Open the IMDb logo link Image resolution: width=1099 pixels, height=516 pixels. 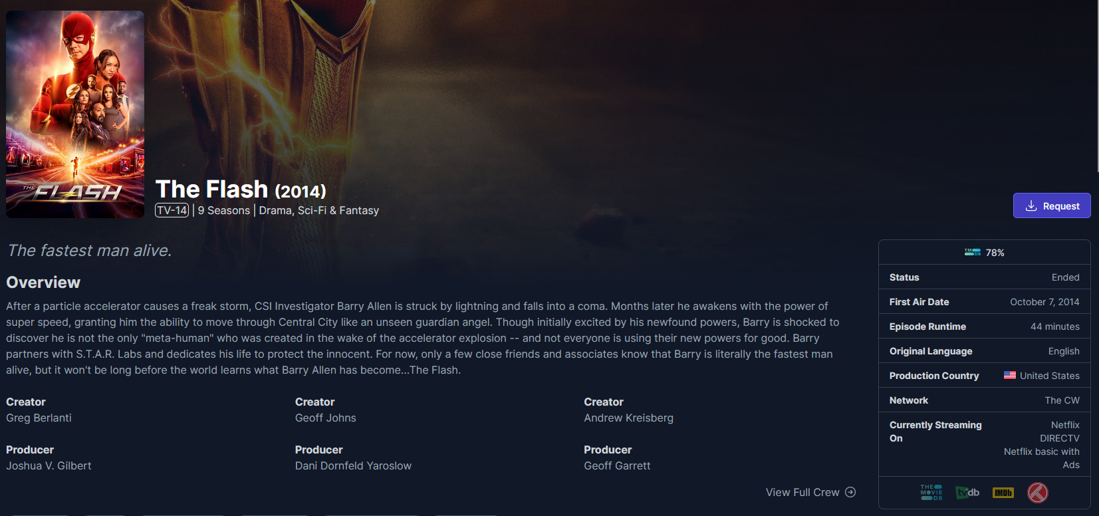click(x=1003, y=493)
